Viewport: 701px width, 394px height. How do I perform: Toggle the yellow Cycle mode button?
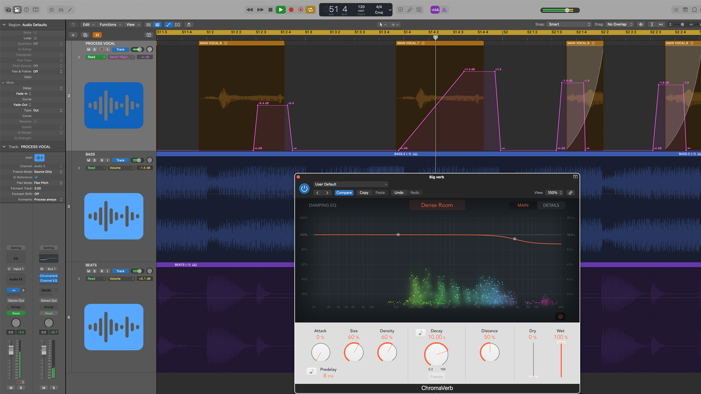coord(310,10)
